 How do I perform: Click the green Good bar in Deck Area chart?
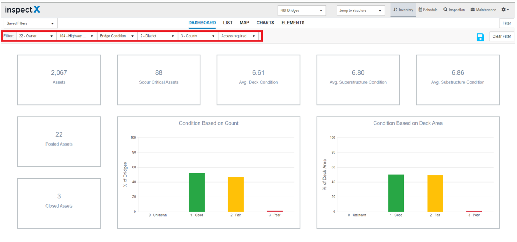396,193
